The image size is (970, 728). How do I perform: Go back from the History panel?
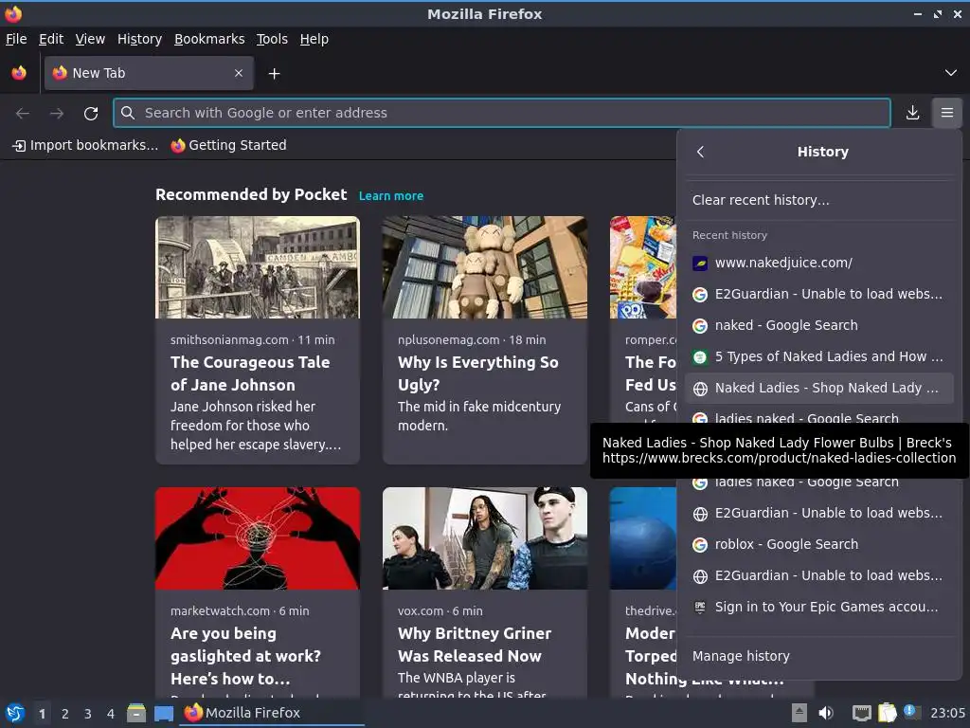tap(700, 152)
